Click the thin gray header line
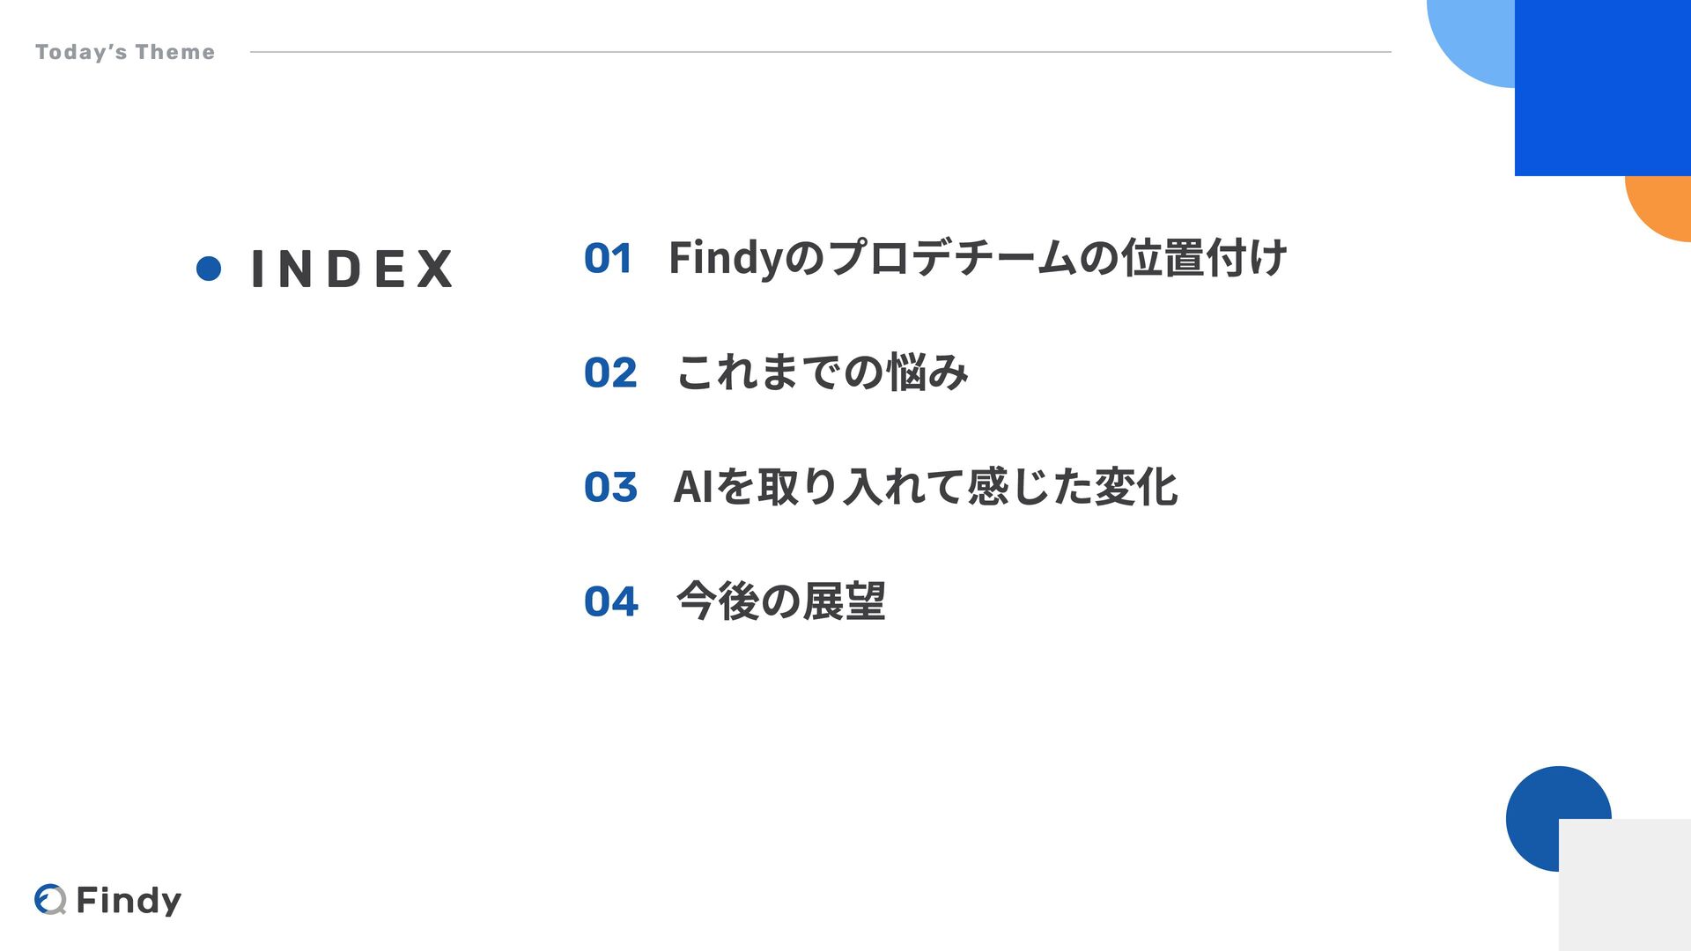 (x=821, y=52)
